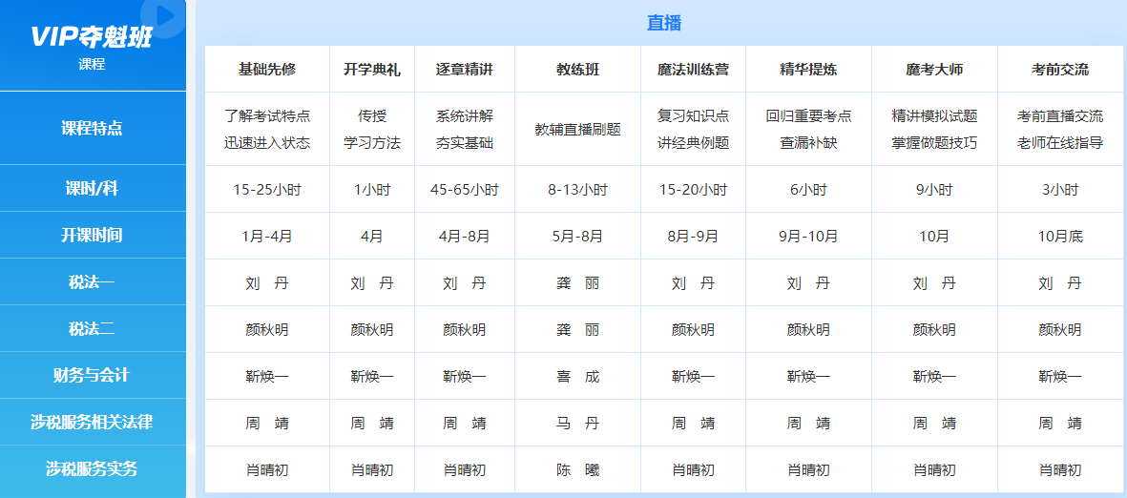The width and height of the screenshot is (1127, 498).
Task: Select 涉税服务实务 in the sidebar
Action: click(x=92, y=468)
